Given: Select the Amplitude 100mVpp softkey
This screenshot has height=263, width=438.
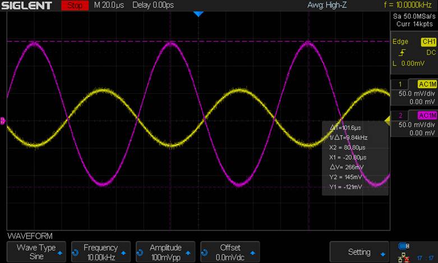Looking at the screenshot, I should [x=165, y=252].
